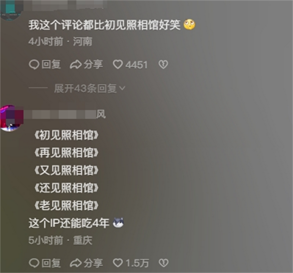The width and height of the screenshot is (293, 273).
Task: Click the 回复 label under Henan comment
Action: tap(51, 65)
